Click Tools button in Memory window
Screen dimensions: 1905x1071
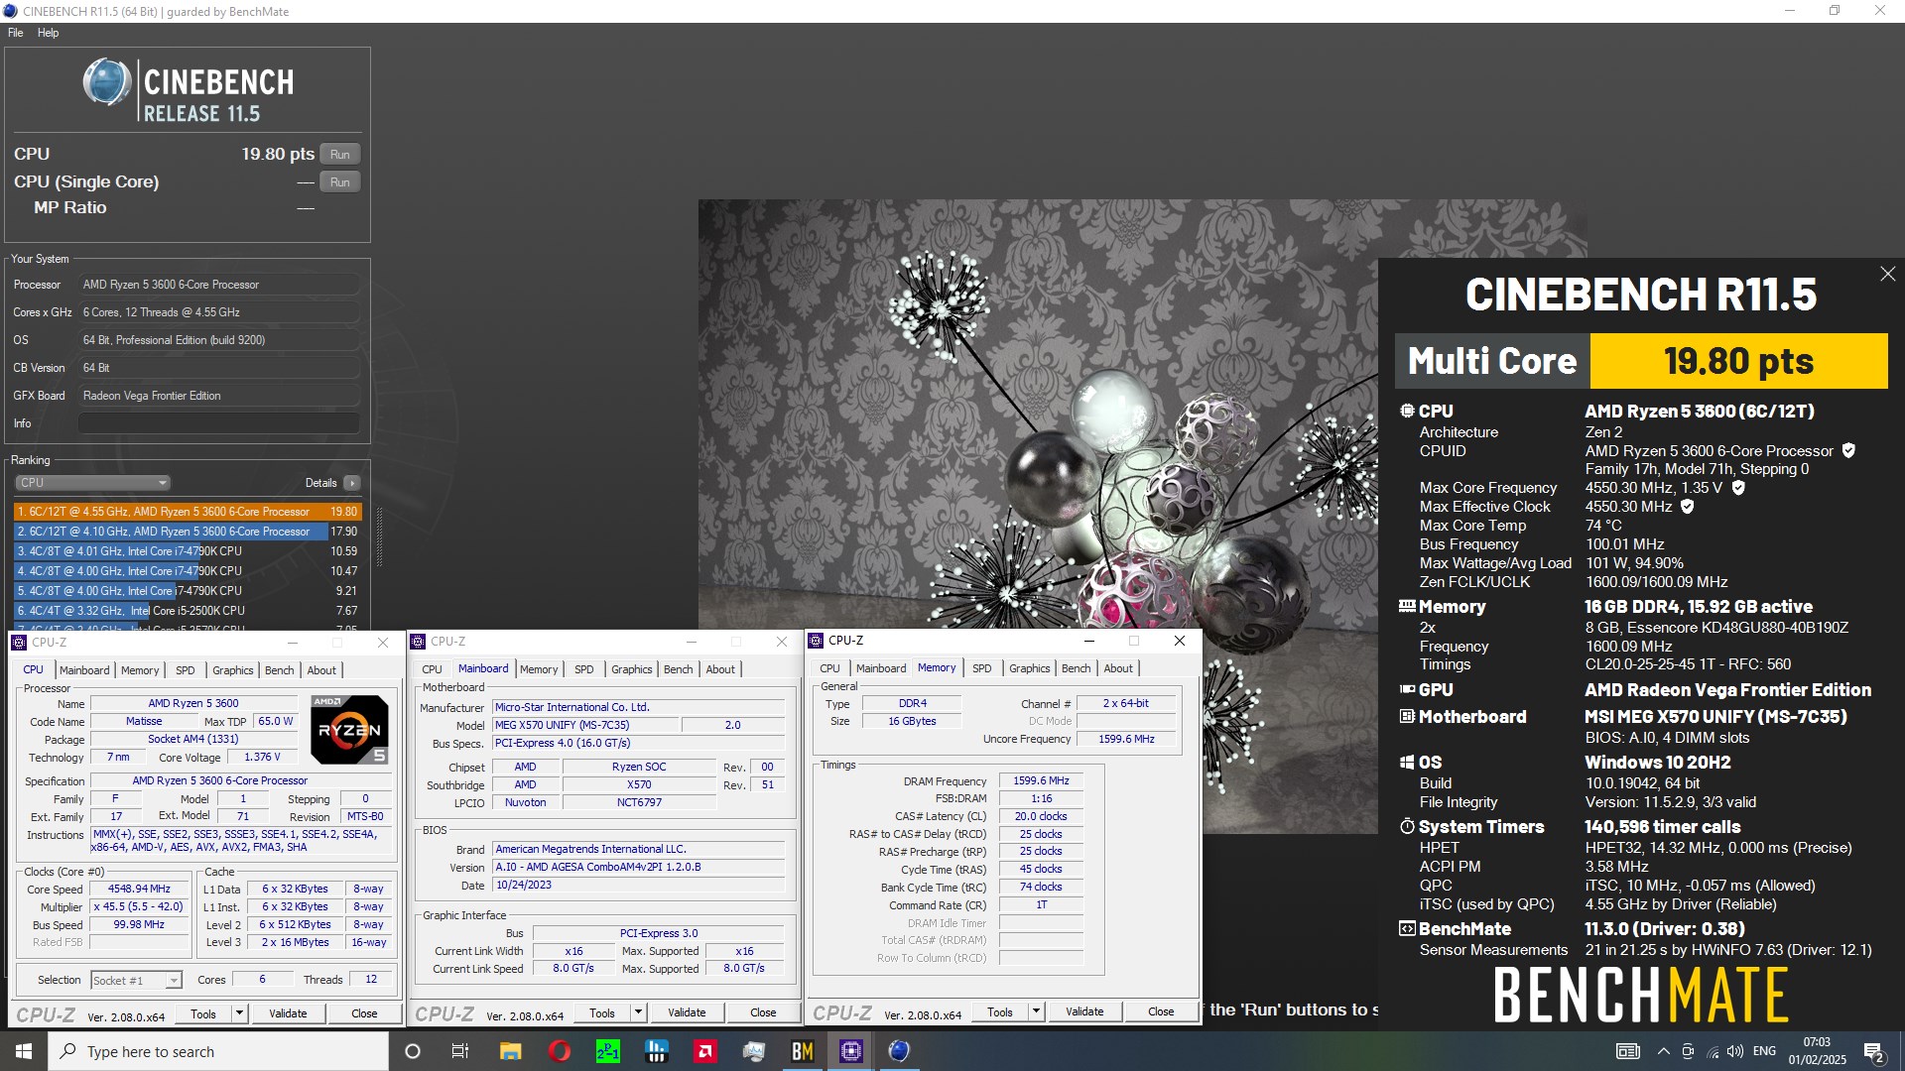coord(1000,1011)
